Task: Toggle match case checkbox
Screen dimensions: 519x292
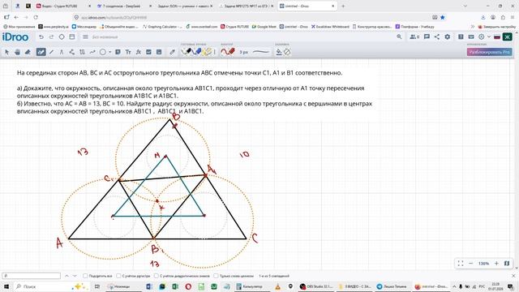Action: click(118, 276)
